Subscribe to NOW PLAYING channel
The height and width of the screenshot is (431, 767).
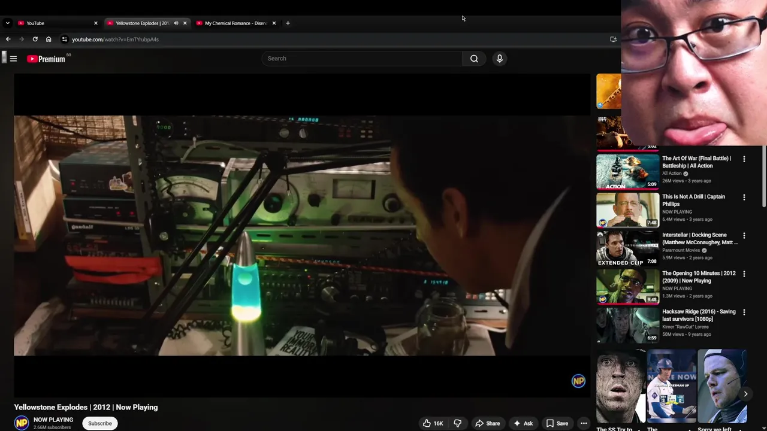click(x=100, y=423)
